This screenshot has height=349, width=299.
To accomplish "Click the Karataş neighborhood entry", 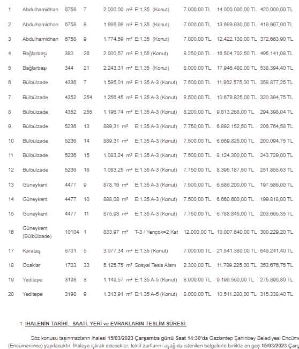I will point(32,251).
